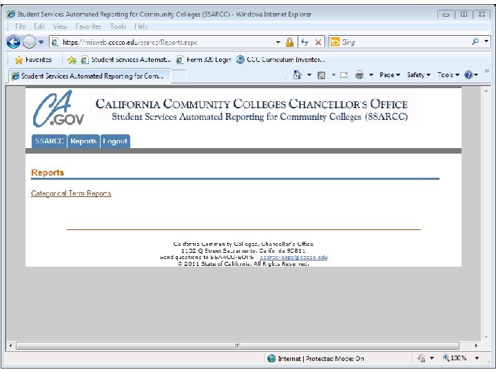Open the Feeds dropdown arrow

click(333, 75)
